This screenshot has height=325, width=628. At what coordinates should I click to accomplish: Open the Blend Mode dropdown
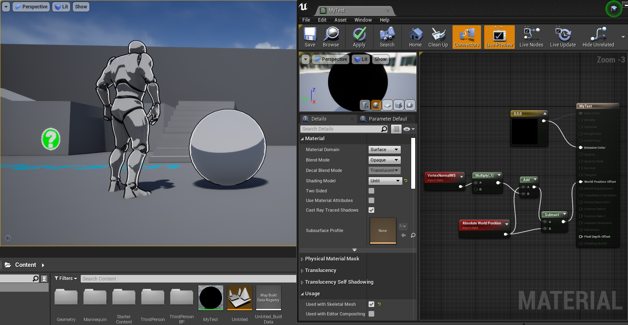pos(384,160)
